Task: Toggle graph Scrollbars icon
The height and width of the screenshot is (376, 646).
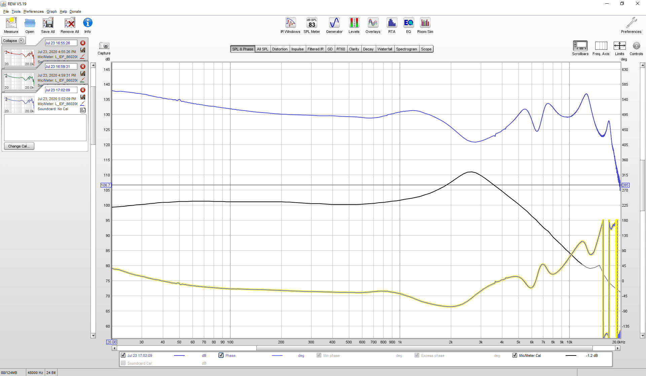Action: point(580,46)
